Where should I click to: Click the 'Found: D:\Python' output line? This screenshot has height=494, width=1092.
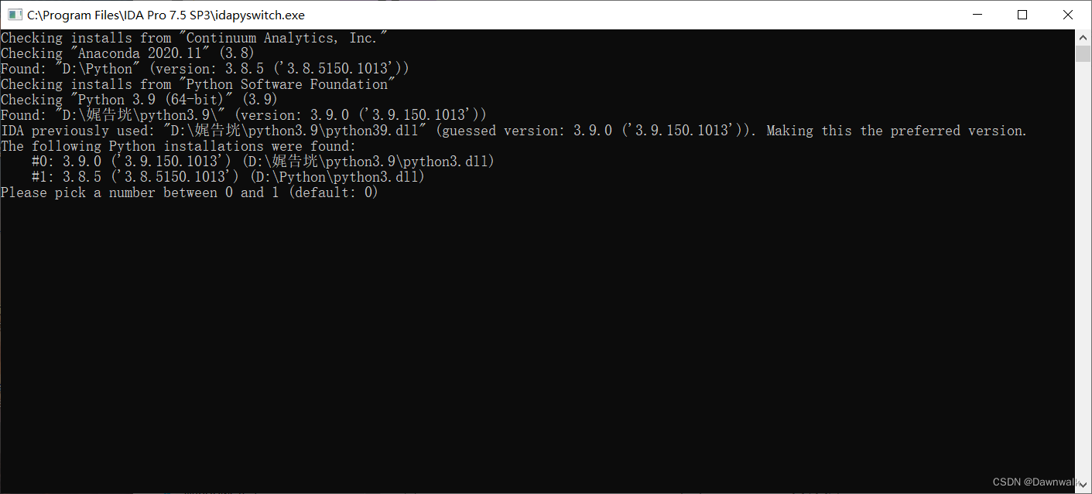(204, 68)
